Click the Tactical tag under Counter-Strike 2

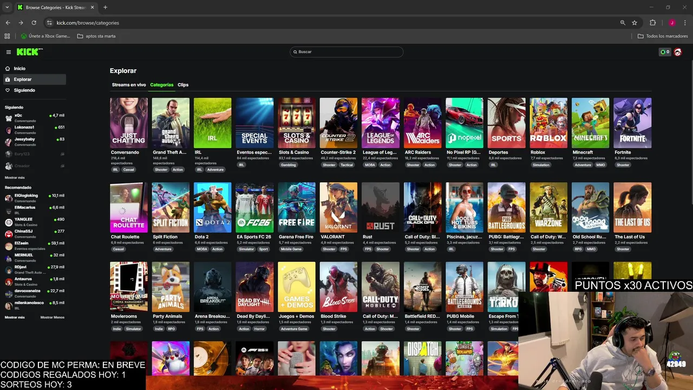[346, 165]
